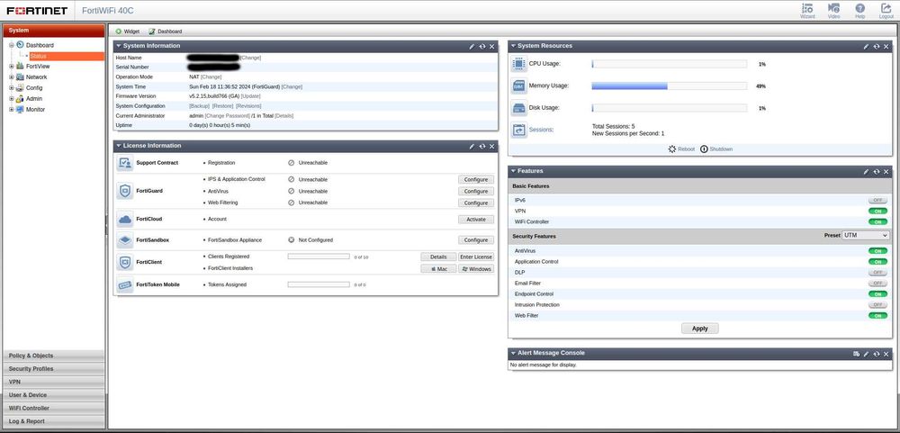Open the Dashboard edit menu in toolbar

tap(166, 31)
